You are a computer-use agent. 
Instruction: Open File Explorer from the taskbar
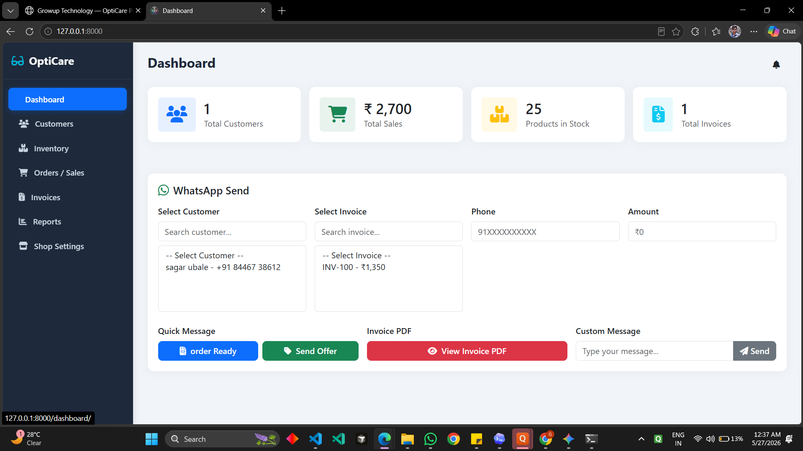point(407,439)
